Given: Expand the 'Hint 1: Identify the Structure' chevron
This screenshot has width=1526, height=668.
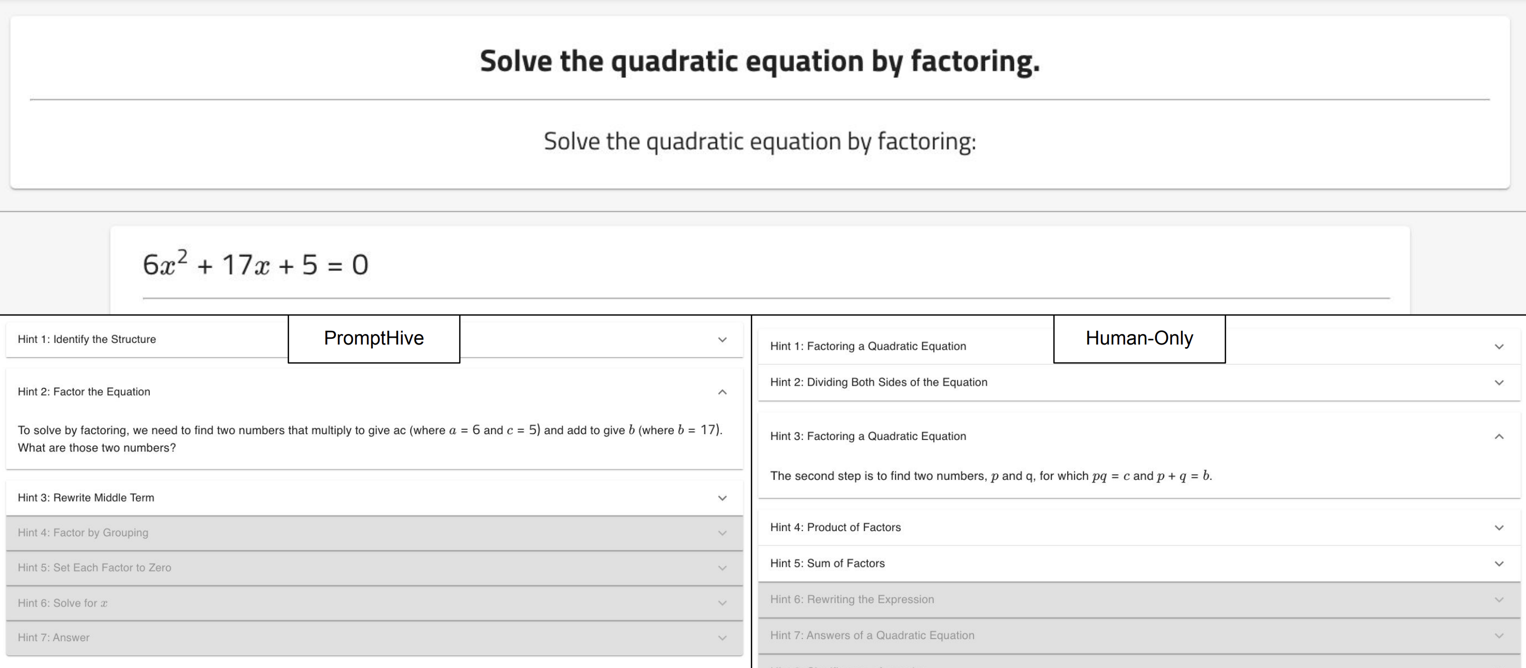Looking at the screenshot, I should click(722, 340).
